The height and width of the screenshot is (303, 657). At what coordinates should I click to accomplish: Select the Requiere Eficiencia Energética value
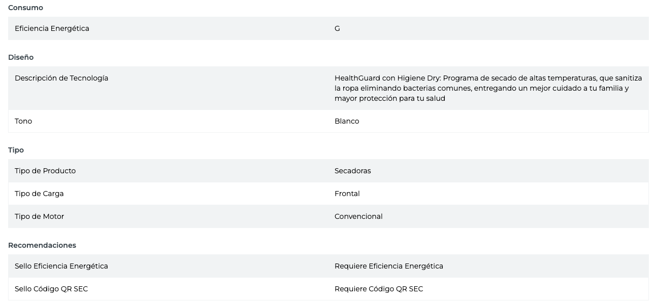coord(388,266)
